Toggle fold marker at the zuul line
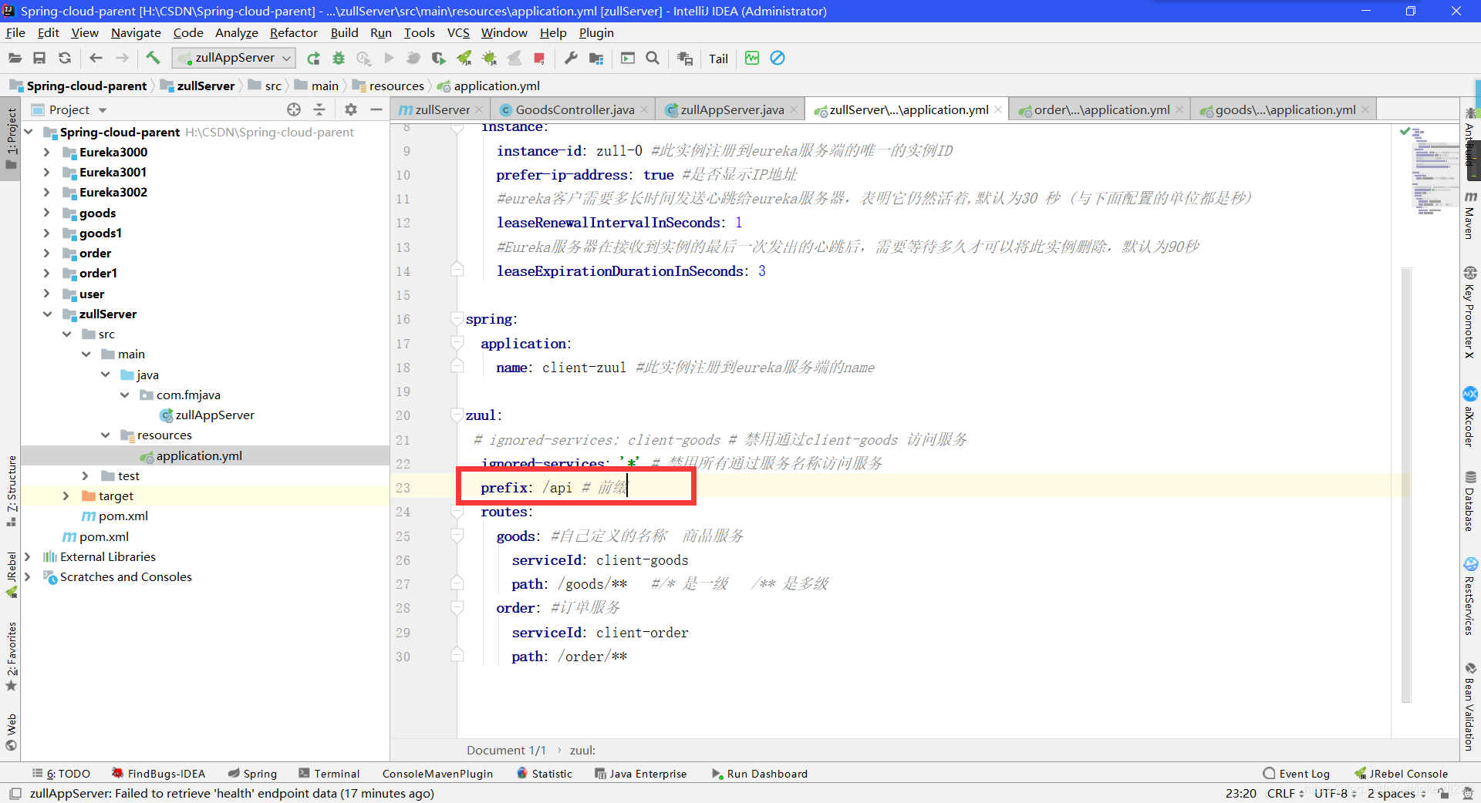The height and width of the screenshot is (803, 1481). pos(457,415)
